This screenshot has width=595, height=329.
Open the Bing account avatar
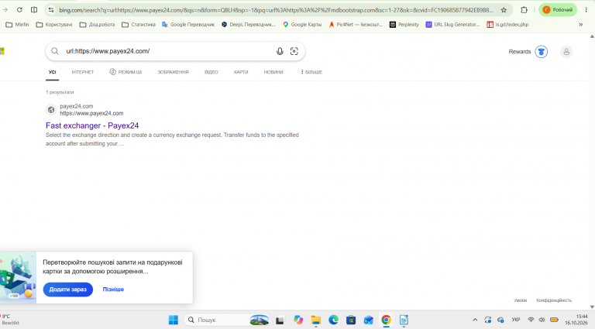(x=566, y=52)
